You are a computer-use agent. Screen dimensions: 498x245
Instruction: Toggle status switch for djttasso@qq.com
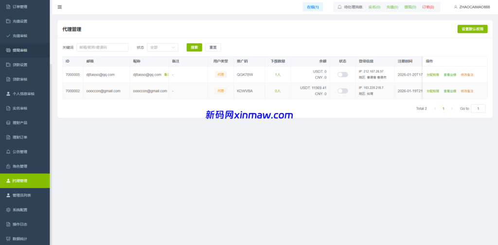pos(342,75)
